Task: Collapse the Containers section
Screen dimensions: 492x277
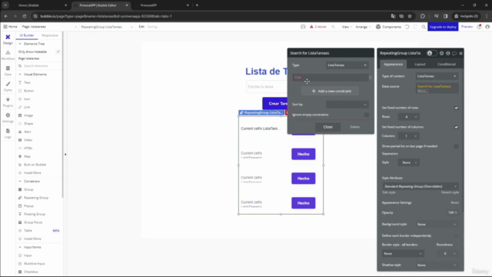Action: click(x=20, y=182)
